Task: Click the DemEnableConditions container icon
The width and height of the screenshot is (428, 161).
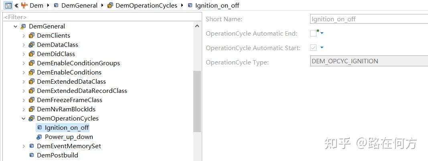Action: coord(32,72)
